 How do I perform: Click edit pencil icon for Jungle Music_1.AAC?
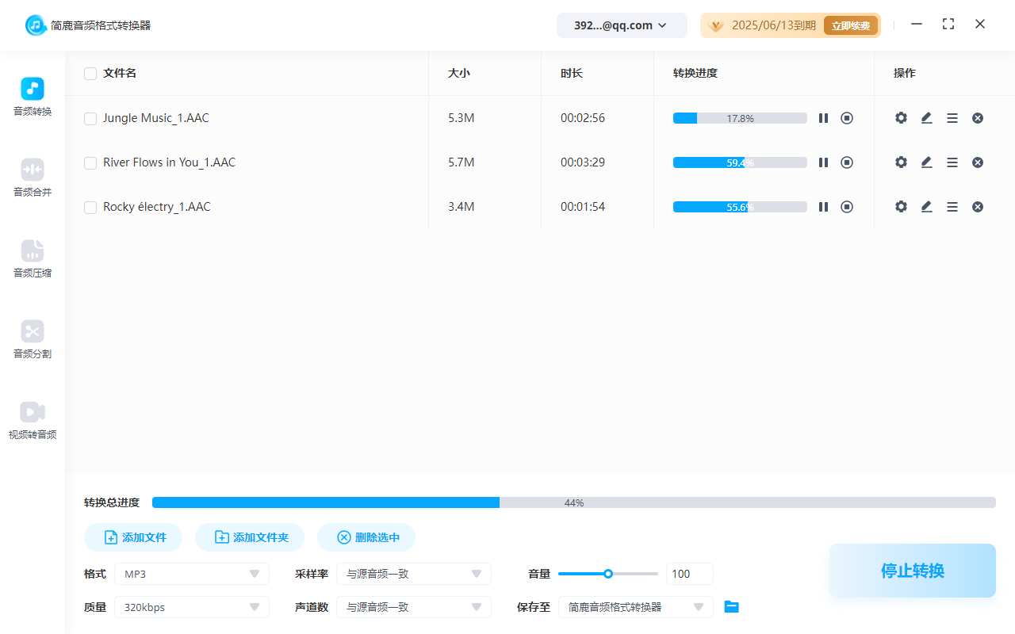click(926, 118)
